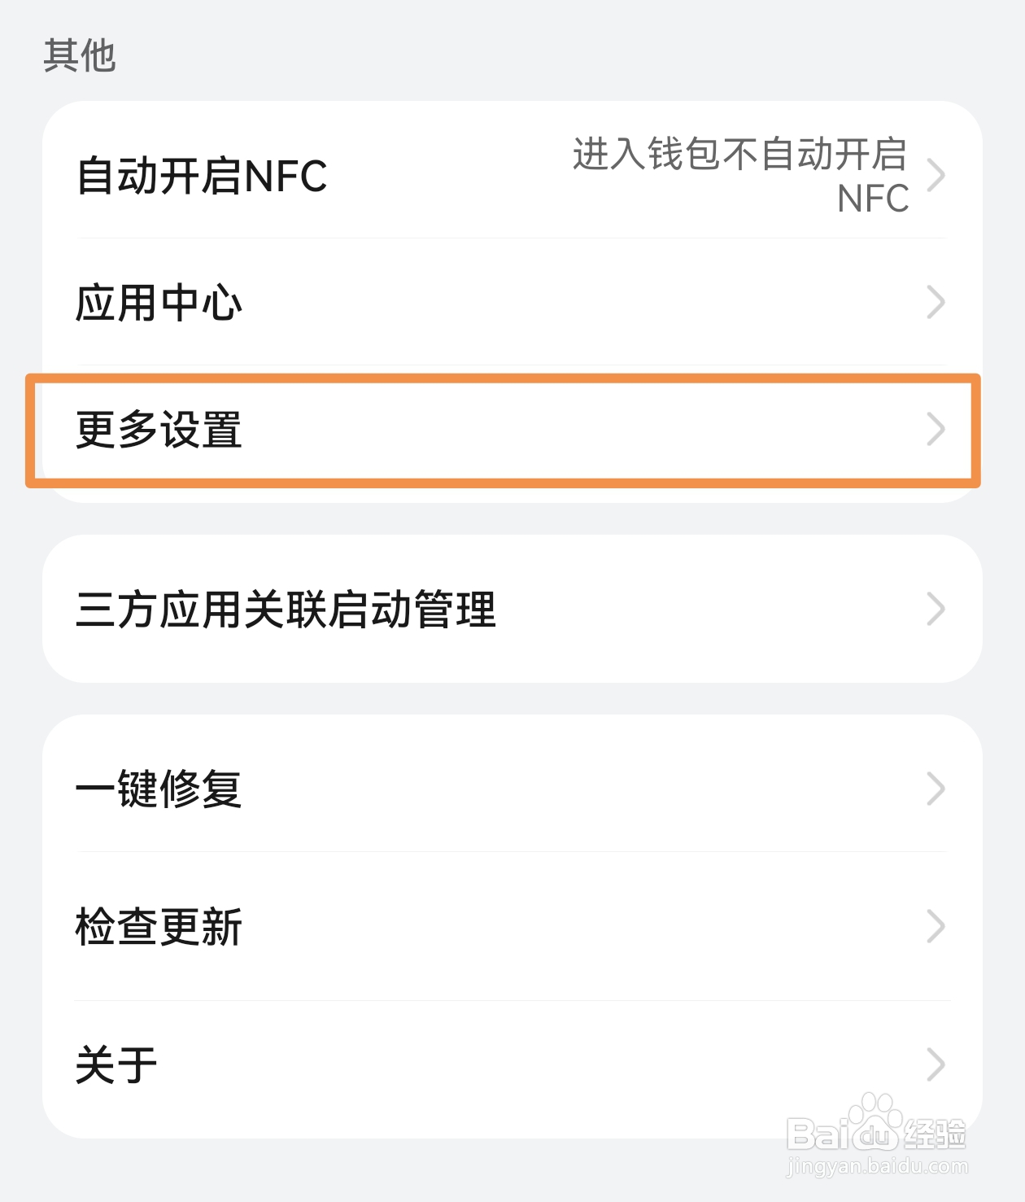Image resolution: width=1025 pixels, height=1202 pixels.
Task: Tap the chevron beside 自动开启NFC
Action: coord(936,175)
